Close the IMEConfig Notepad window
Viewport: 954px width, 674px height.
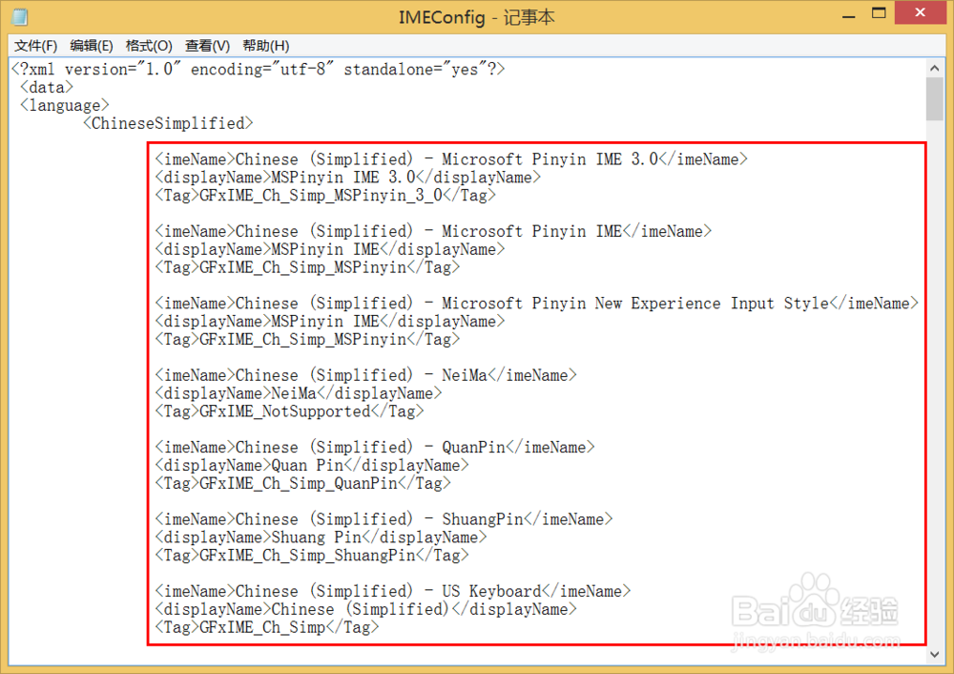920,12
